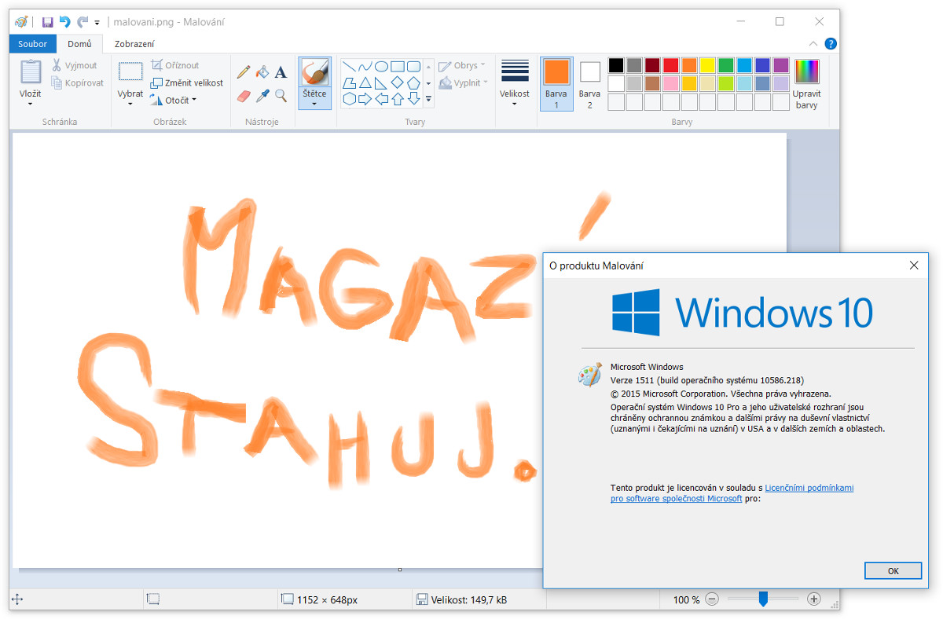Choose the rounded rectangle shape

tap(413, 66)
